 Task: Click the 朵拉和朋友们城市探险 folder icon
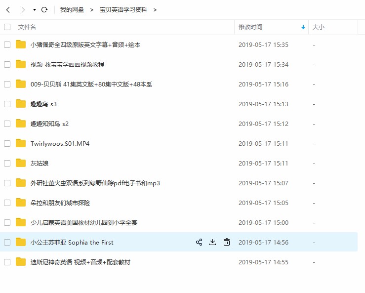[x=21, y=203]
